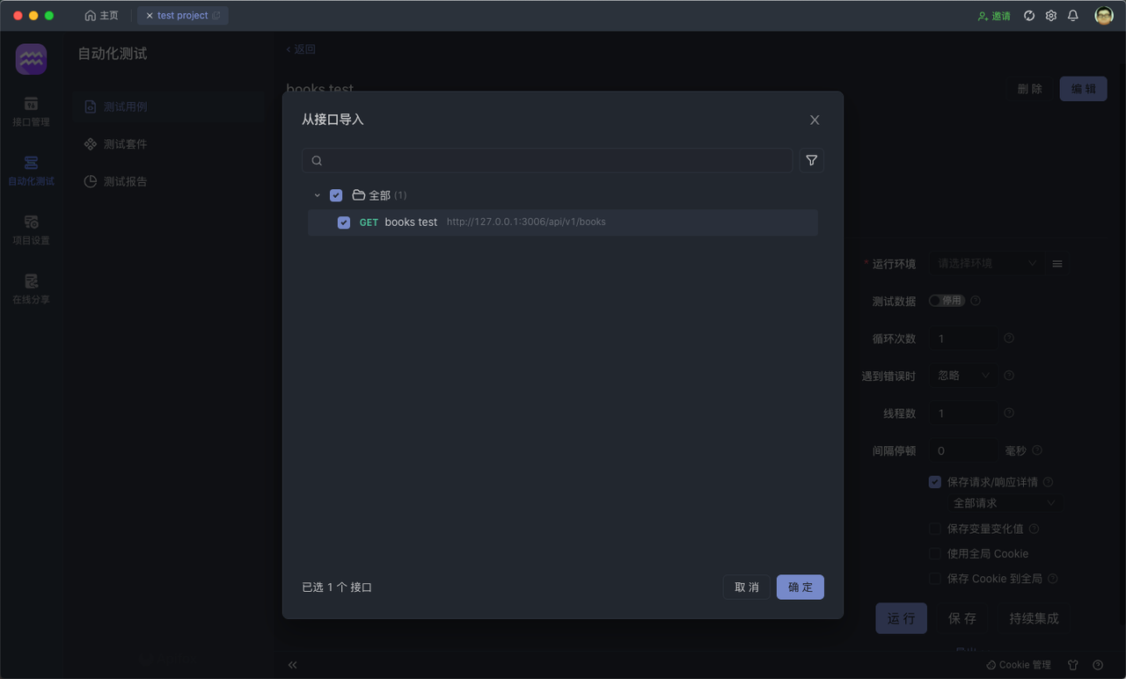Click 返回 back link
Image resolution: width=1126 pixels, height=679 pixels.
[x=301, y=49]
